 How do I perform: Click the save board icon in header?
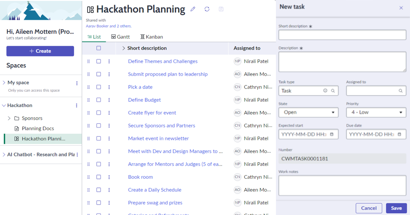pos(221,9)
